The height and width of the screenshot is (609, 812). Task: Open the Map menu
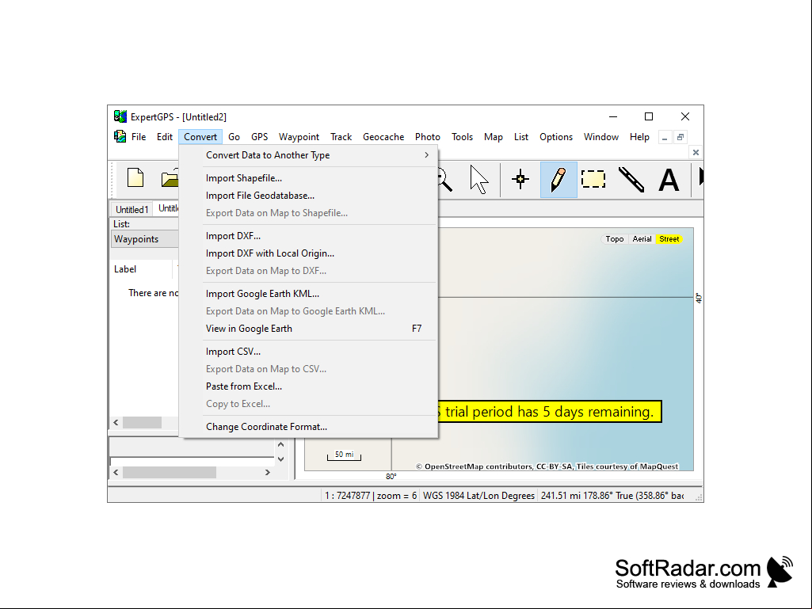pos(494,137)
